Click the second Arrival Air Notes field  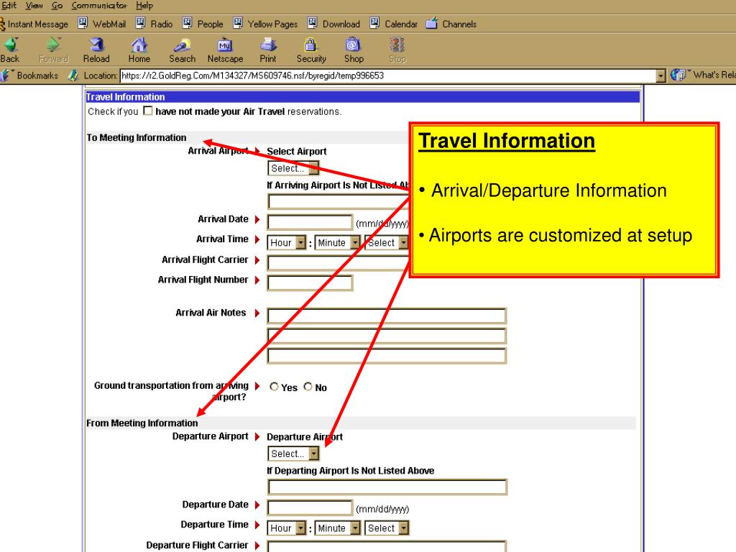[387, 336]
